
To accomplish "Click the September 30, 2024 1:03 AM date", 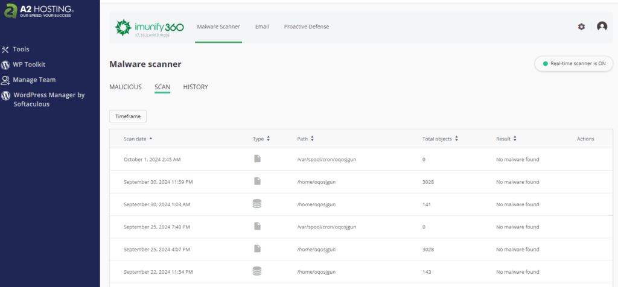I will click(156, 204).
